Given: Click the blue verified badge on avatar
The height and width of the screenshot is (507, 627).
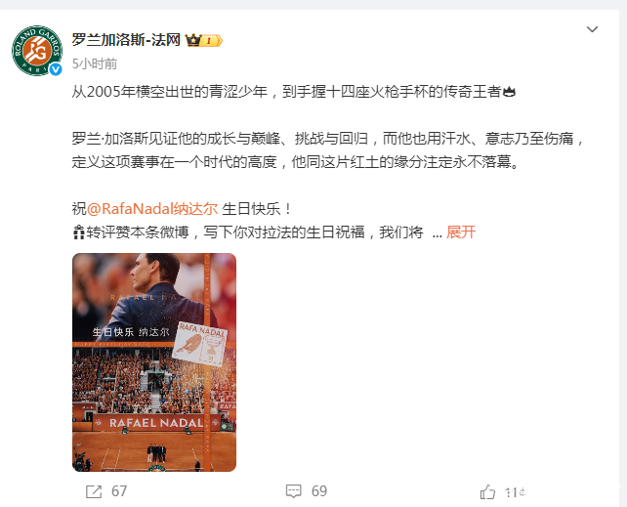Looking at the screenshot, I should pos(56,69).
